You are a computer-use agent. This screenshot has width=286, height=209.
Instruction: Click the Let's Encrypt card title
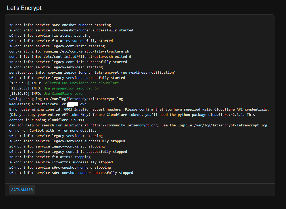[24, 8]
